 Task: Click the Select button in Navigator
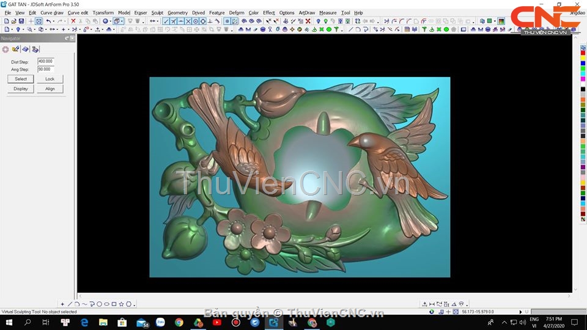21,79
